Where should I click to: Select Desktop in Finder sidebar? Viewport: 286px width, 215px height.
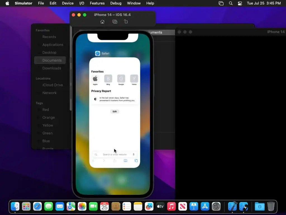[49, 52]
